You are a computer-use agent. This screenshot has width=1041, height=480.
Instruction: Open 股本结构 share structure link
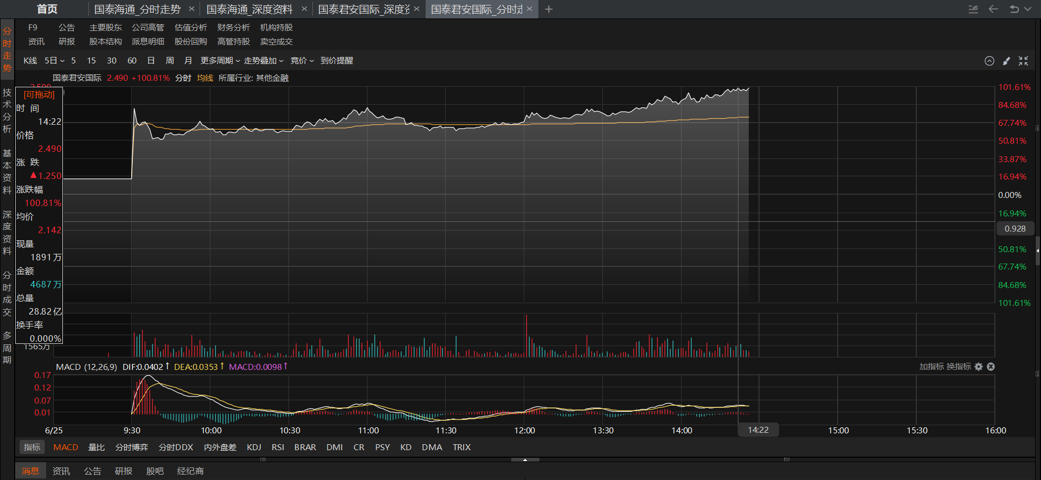click(x=106, y=42)
